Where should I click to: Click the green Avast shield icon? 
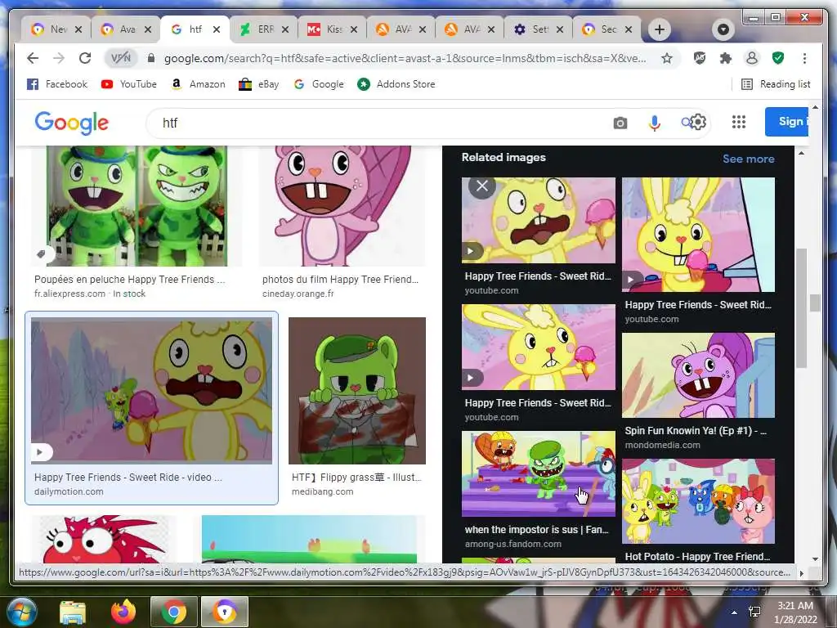click(778, 58)
